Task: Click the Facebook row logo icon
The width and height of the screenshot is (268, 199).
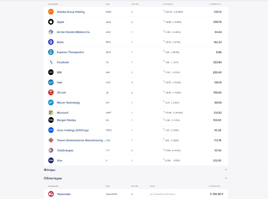Action: tap(51, 62)
